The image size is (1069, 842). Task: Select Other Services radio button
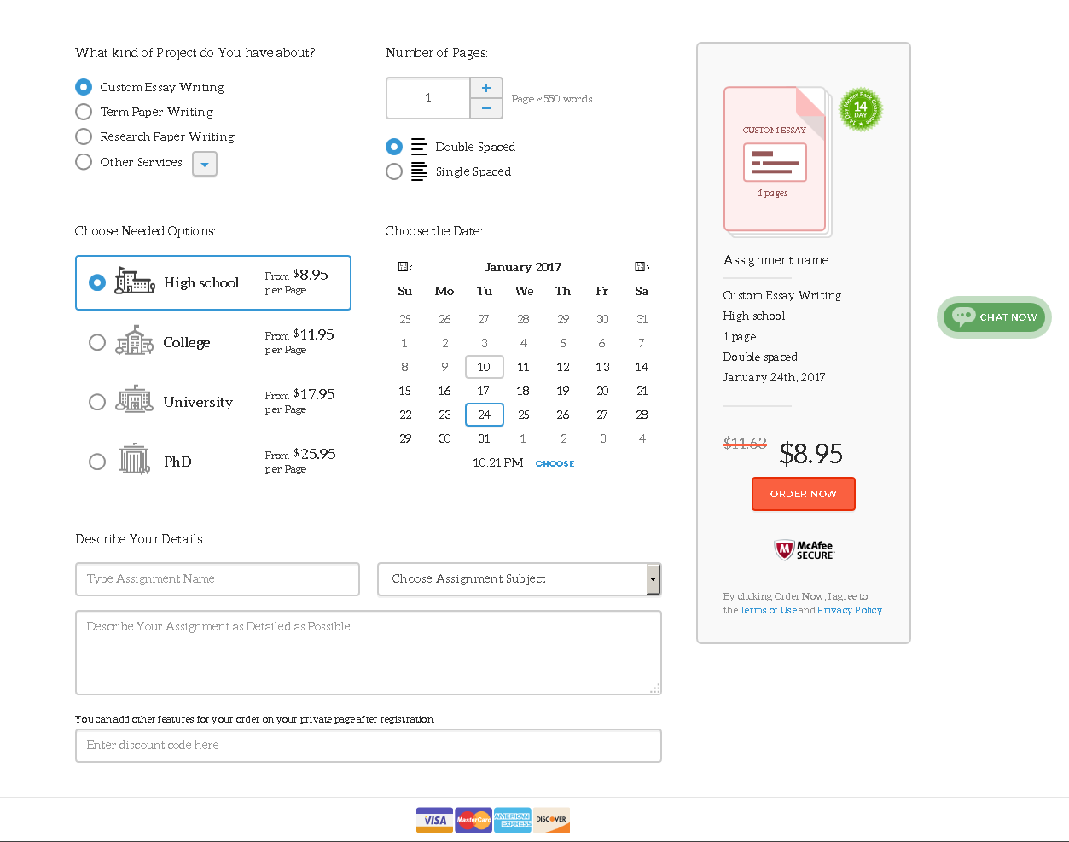[84, 162]
